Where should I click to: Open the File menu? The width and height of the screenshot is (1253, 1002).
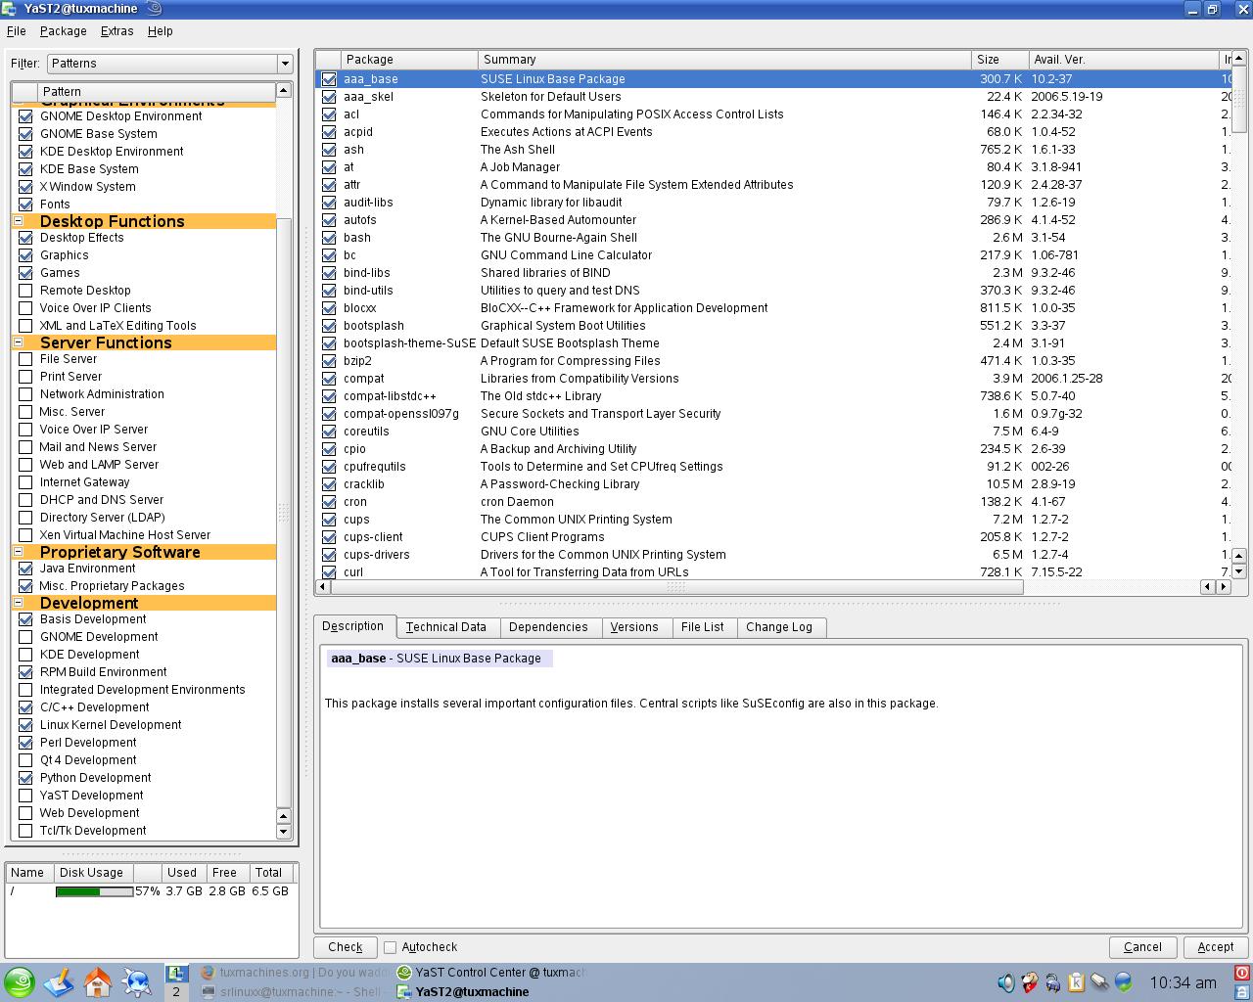coord(17,31)
